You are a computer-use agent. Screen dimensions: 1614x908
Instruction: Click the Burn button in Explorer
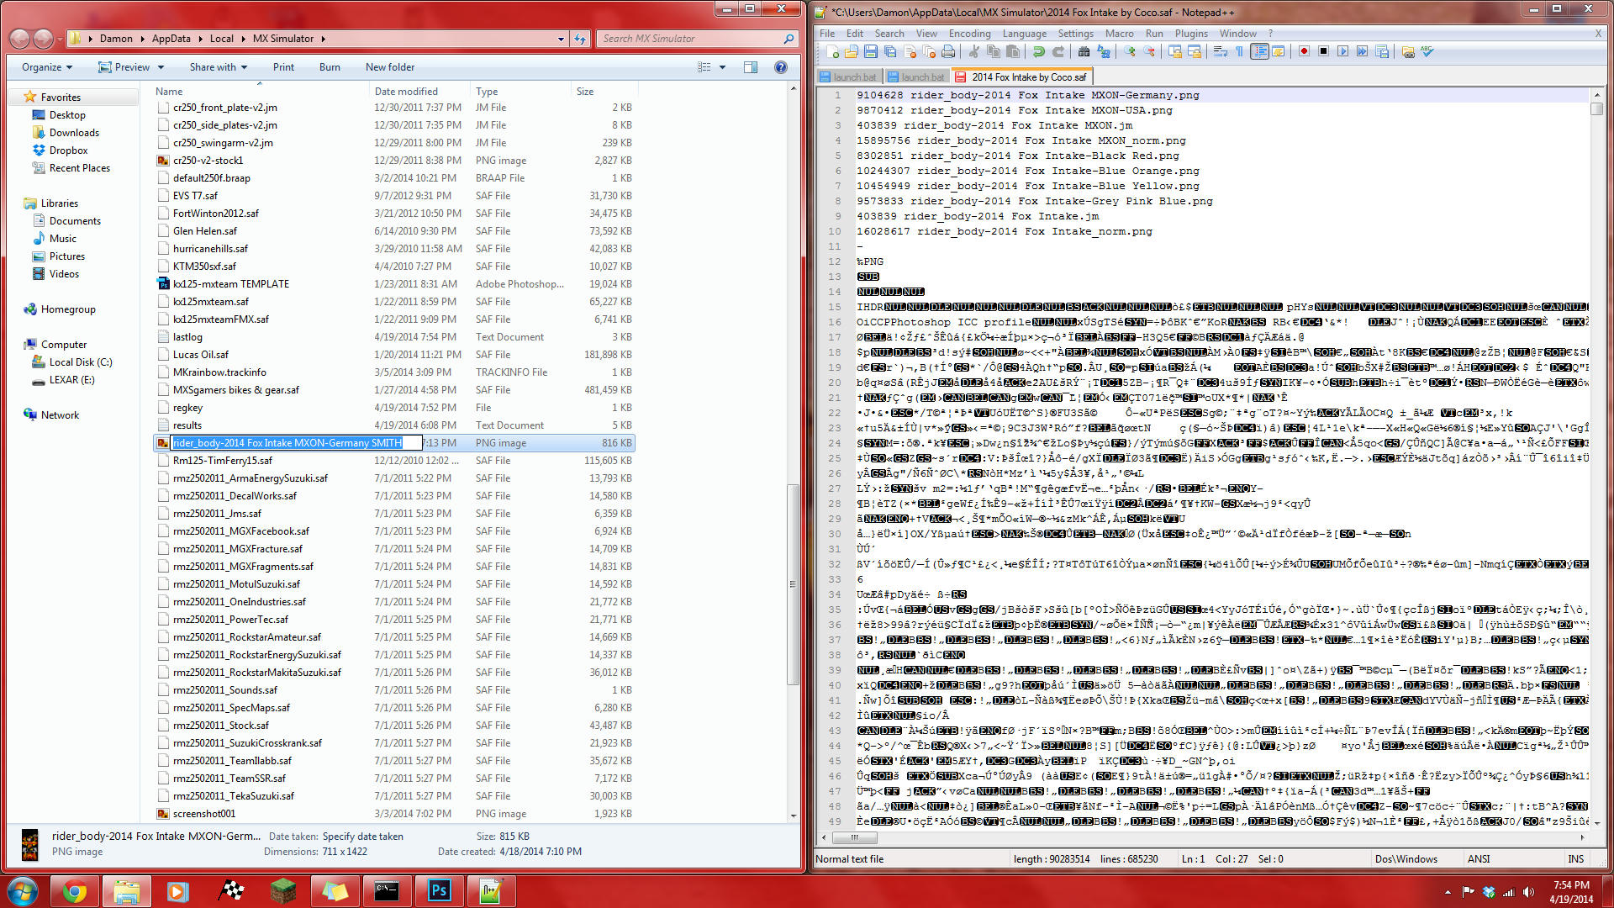pyautogui.click(x=330, y=67)
